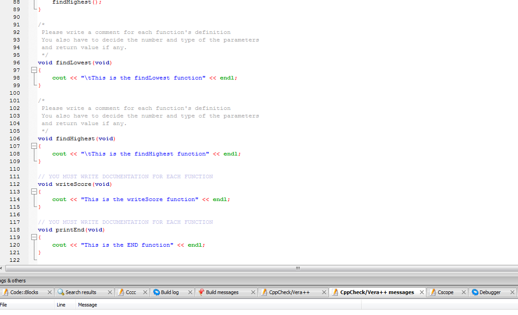Switch to the Code::Blocks log tab

24,292
